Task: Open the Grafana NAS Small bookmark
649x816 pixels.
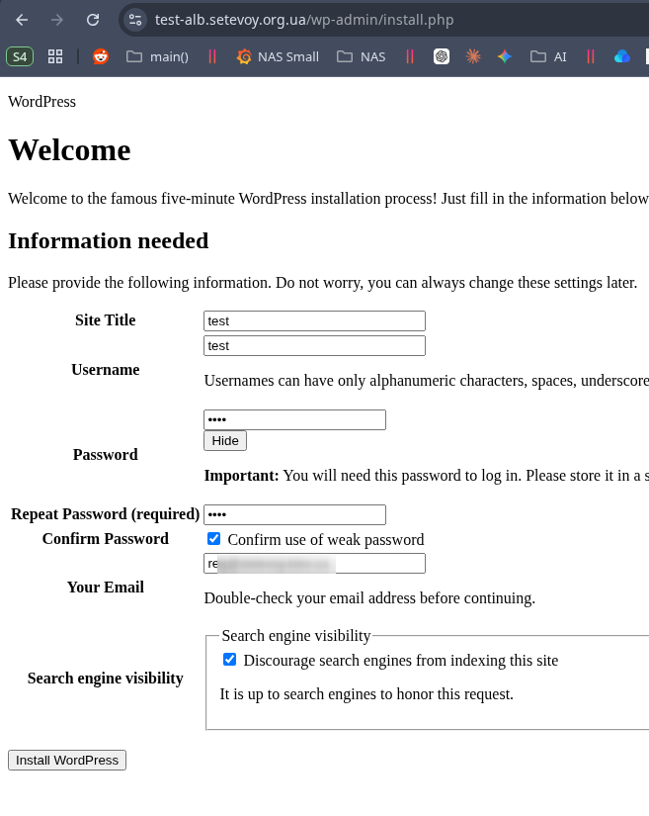Action: (x=278, y=56)
